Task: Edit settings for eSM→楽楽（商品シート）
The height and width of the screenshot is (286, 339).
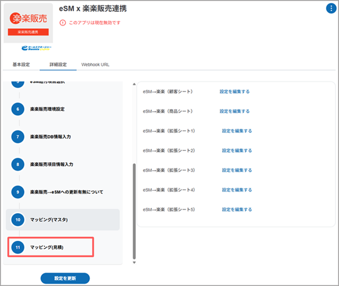Action: point(234,111)
